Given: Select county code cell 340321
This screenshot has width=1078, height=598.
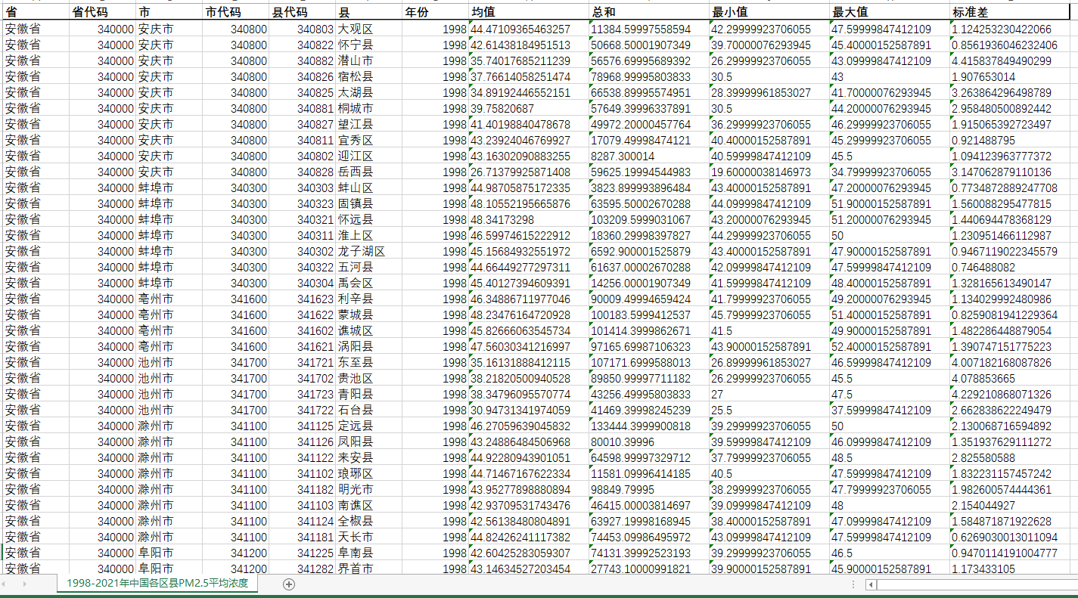Looking at the screenshot, I should click(303, 219).
